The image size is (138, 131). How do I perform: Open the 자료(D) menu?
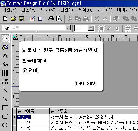105,10
